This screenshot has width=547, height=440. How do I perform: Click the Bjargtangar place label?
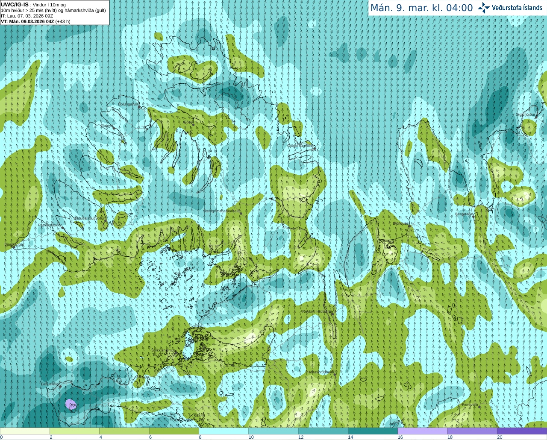pyautogui.click(x=14, y=244)
